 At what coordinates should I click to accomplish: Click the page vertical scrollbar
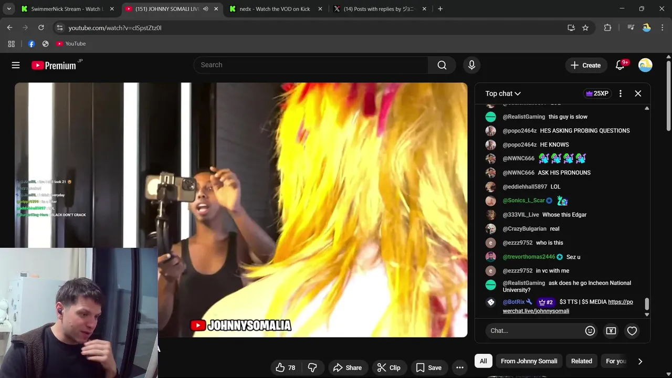point(668,94)
